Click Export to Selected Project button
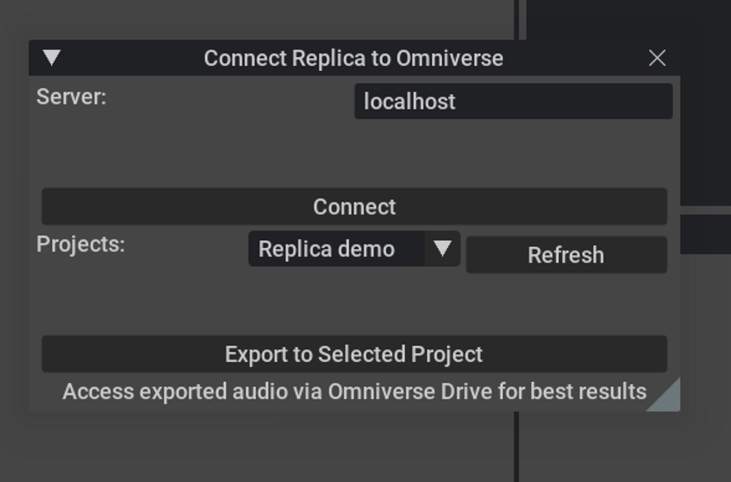 pos(354,354)
